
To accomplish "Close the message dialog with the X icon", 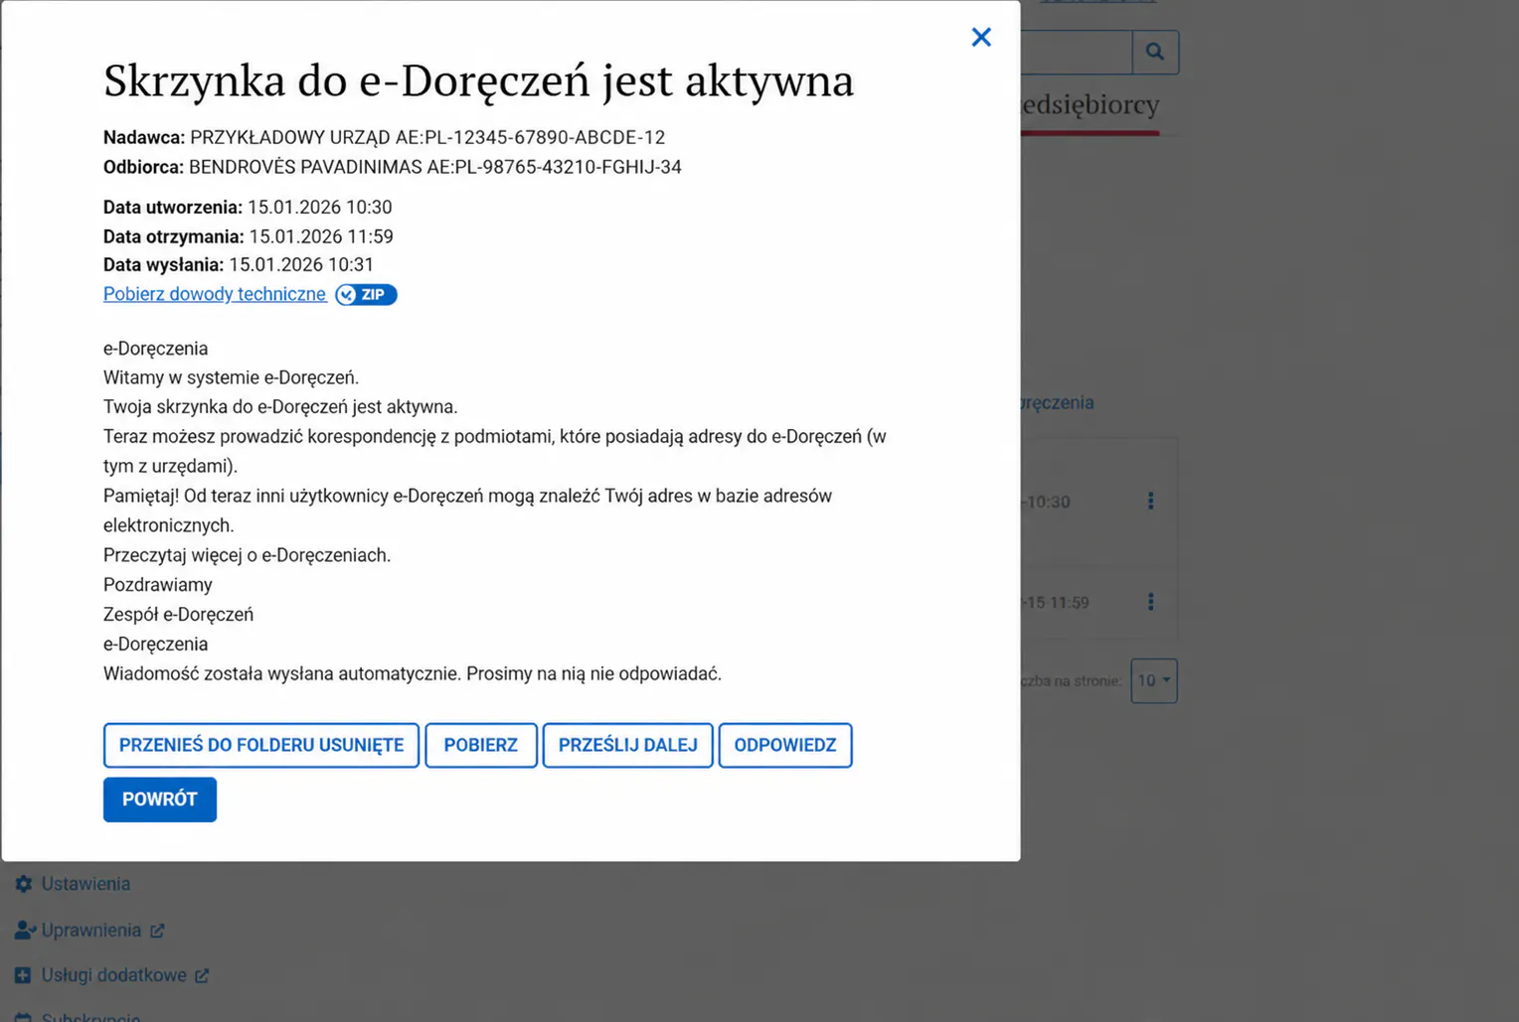I will point(981,37).
